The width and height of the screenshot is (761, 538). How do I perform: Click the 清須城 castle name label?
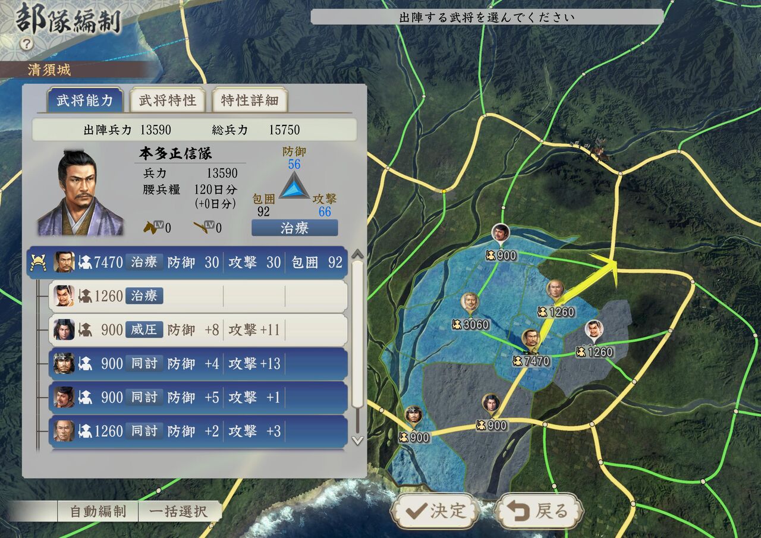click(49, 70)
